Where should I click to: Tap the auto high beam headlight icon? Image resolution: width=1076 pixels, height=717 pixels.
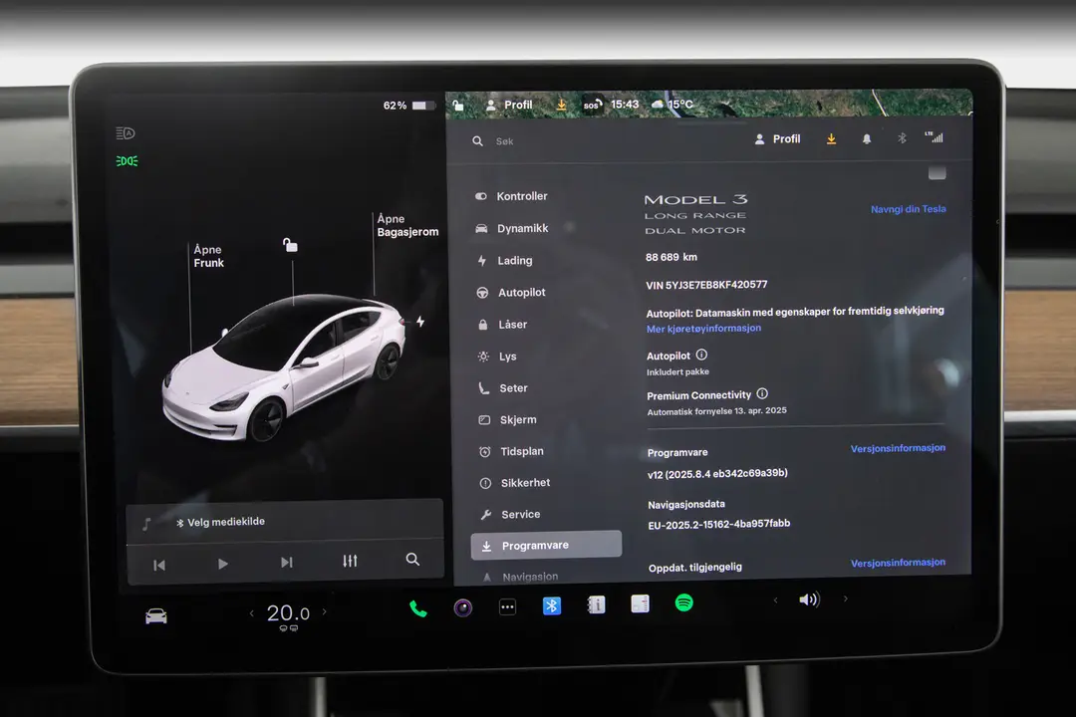click(126, 133)
